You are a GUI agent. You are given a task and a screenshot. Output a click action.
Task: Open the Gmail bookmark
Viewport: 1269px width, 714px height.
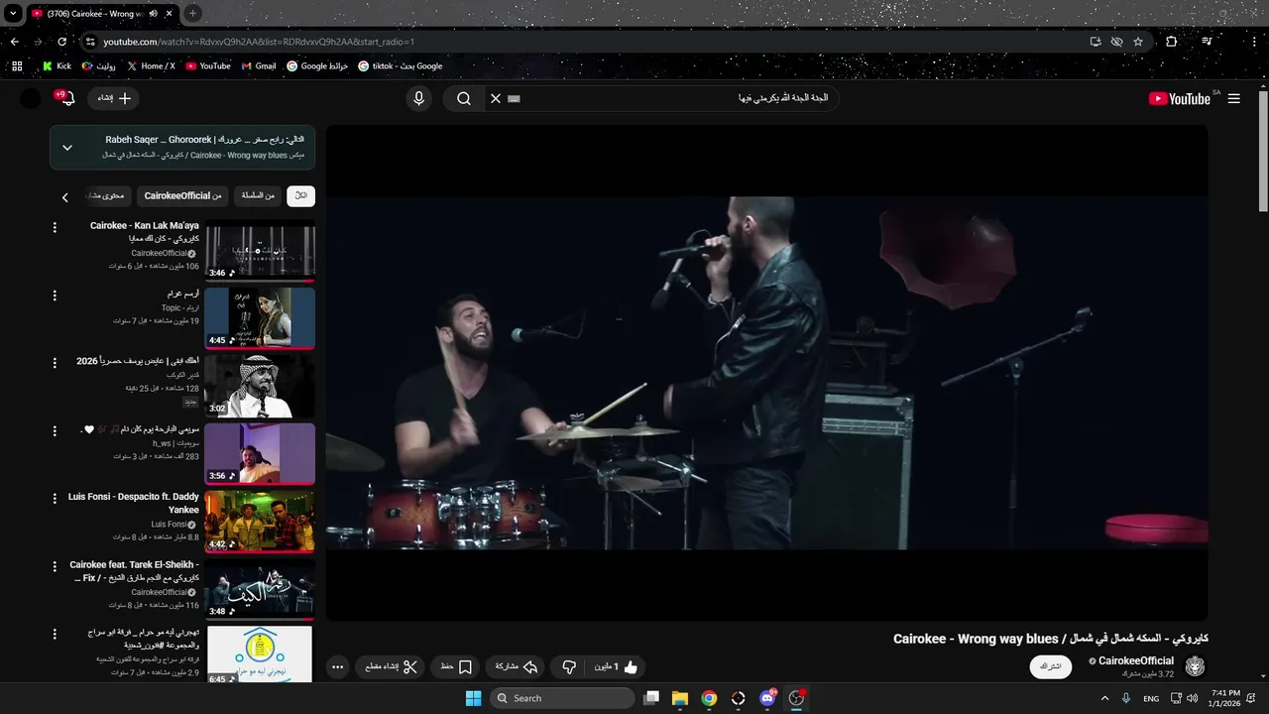(x=259, y=66)
